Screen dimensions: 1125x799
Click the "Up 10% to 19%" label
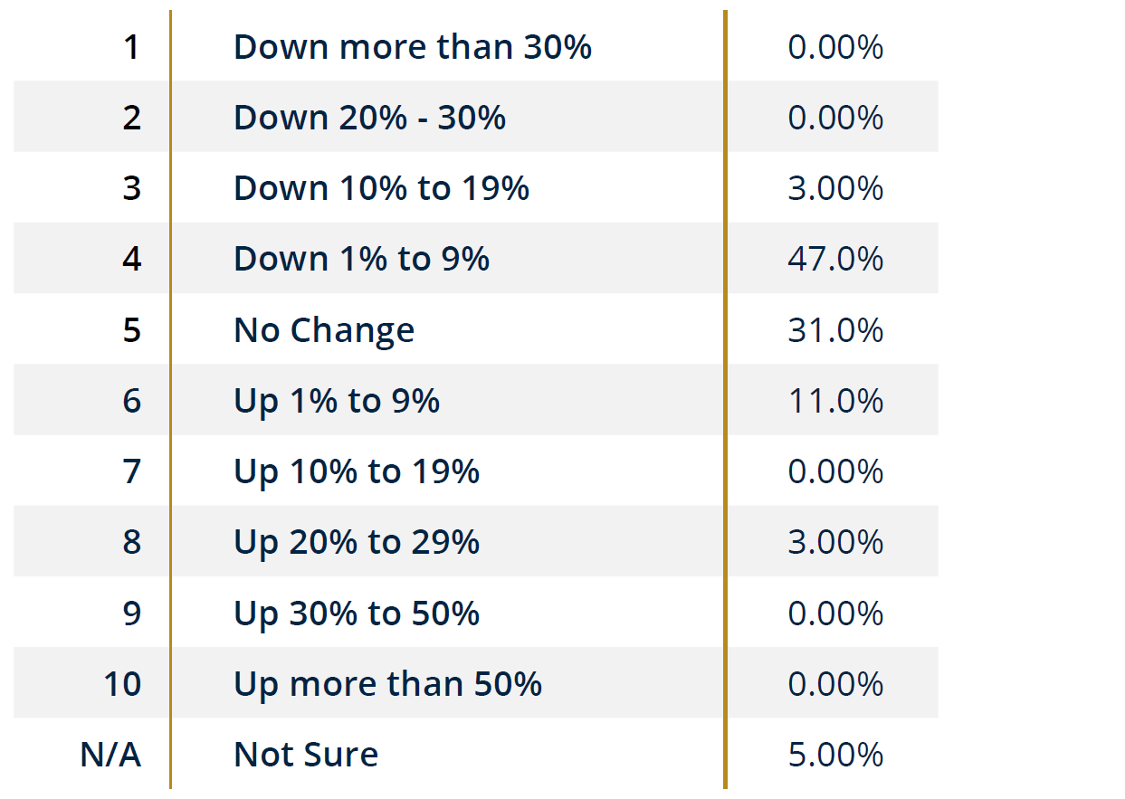tap(357, 471)
